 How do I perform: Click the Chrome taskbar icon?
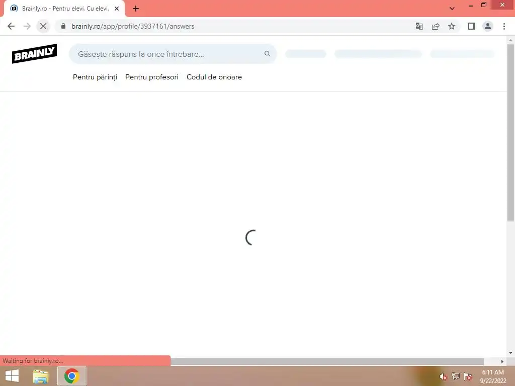tap(71, 376)
